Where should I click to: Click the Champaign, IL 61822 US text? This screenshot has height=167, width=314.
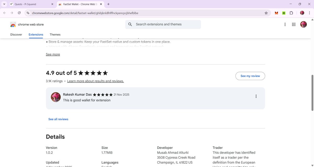tap(175, 162)
